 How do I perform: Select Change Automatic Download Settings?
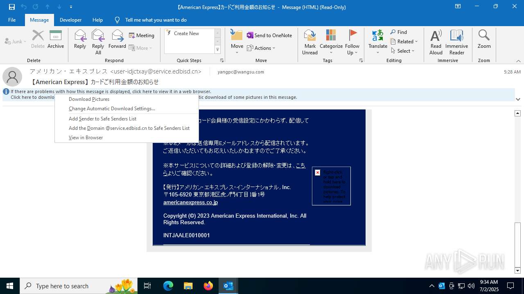point(127,109)
